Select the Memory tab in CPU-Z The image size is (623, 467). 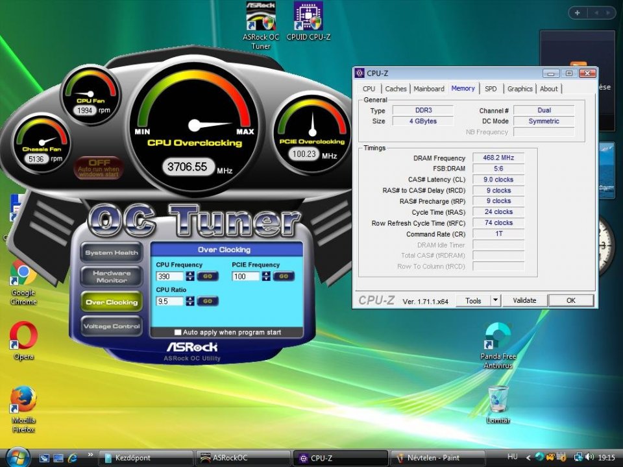463,88
